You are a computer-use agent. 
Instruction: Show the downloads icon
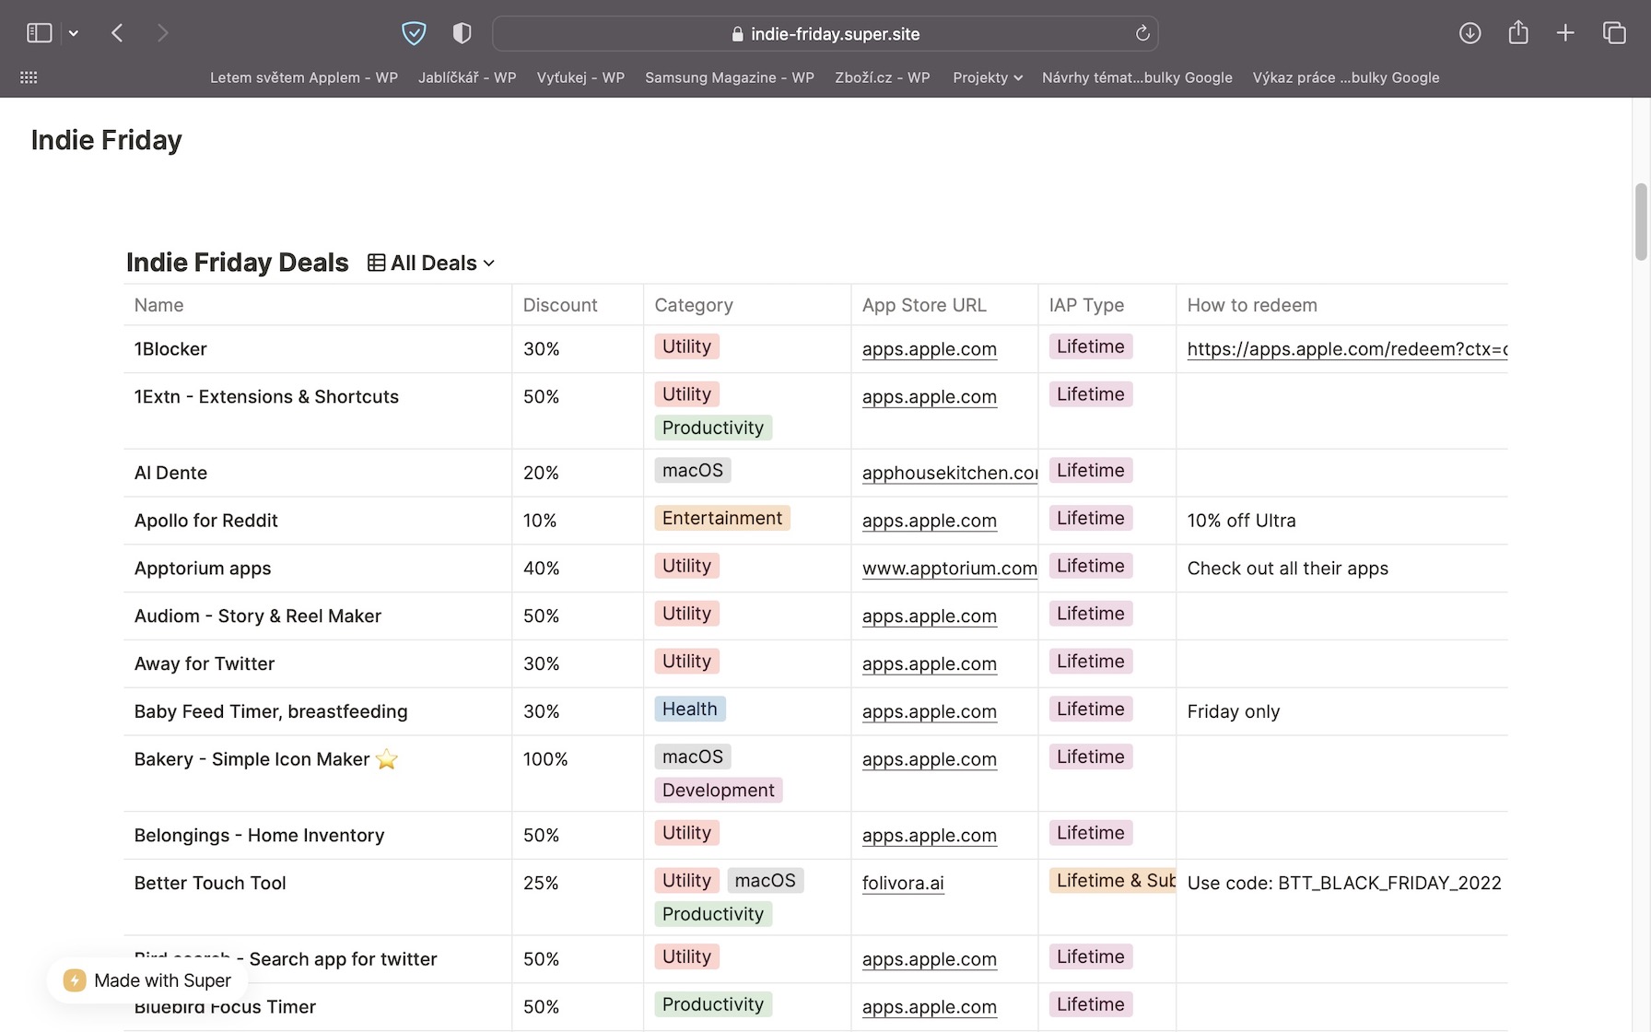point(1470,33)
